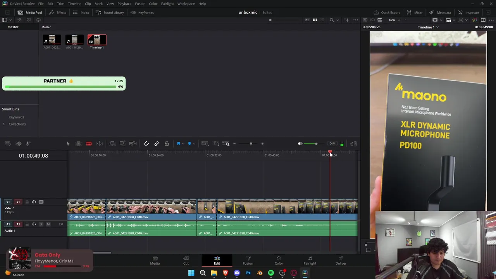The image size is (496, 279).
Task: Toggle the Media Pool panel button
Action: (x=30, y=12)
